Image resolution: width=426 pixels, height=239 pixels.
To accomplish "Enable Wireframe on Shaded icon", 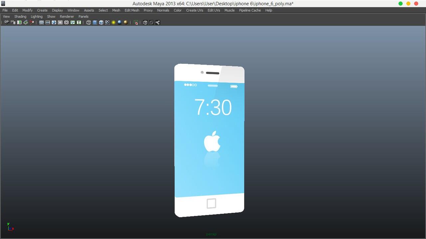I will click(101, 23).
